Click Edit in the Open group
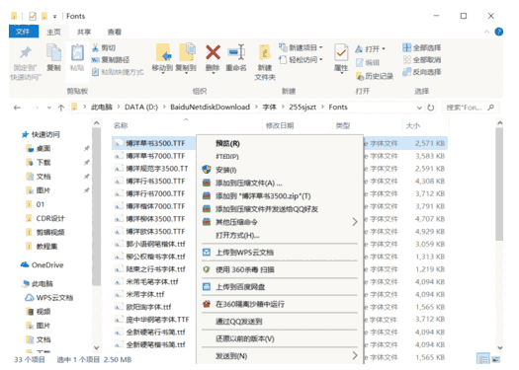The width and height of the screenshot is (519, 370). [368, 62]
